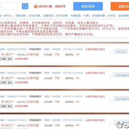
Task: Click publish time 2019-06-16 20:49:45
Action: click(73, 73)
